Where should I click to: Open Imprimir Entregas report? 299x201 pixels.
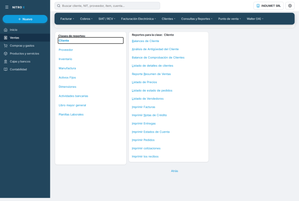[x=144, y=124]
